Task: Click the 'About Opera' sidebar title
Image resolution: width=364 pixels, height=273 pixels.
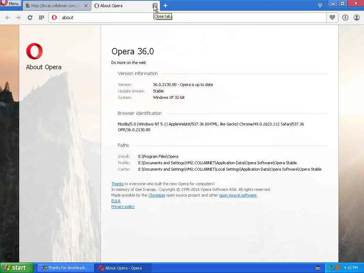Action: 44,67
